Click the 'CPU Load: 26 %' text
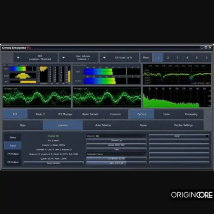This screenshot has height=214, width=214. pos(124,58)
